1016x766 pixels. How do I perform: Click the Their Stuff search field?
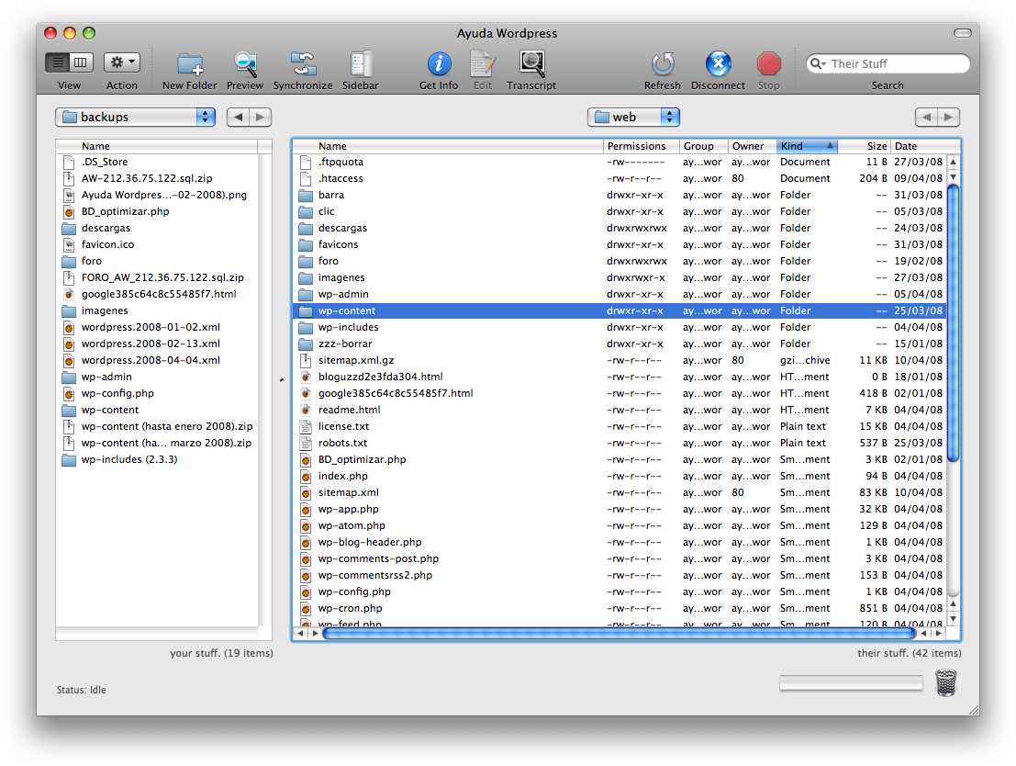click(x=895, y=63)
